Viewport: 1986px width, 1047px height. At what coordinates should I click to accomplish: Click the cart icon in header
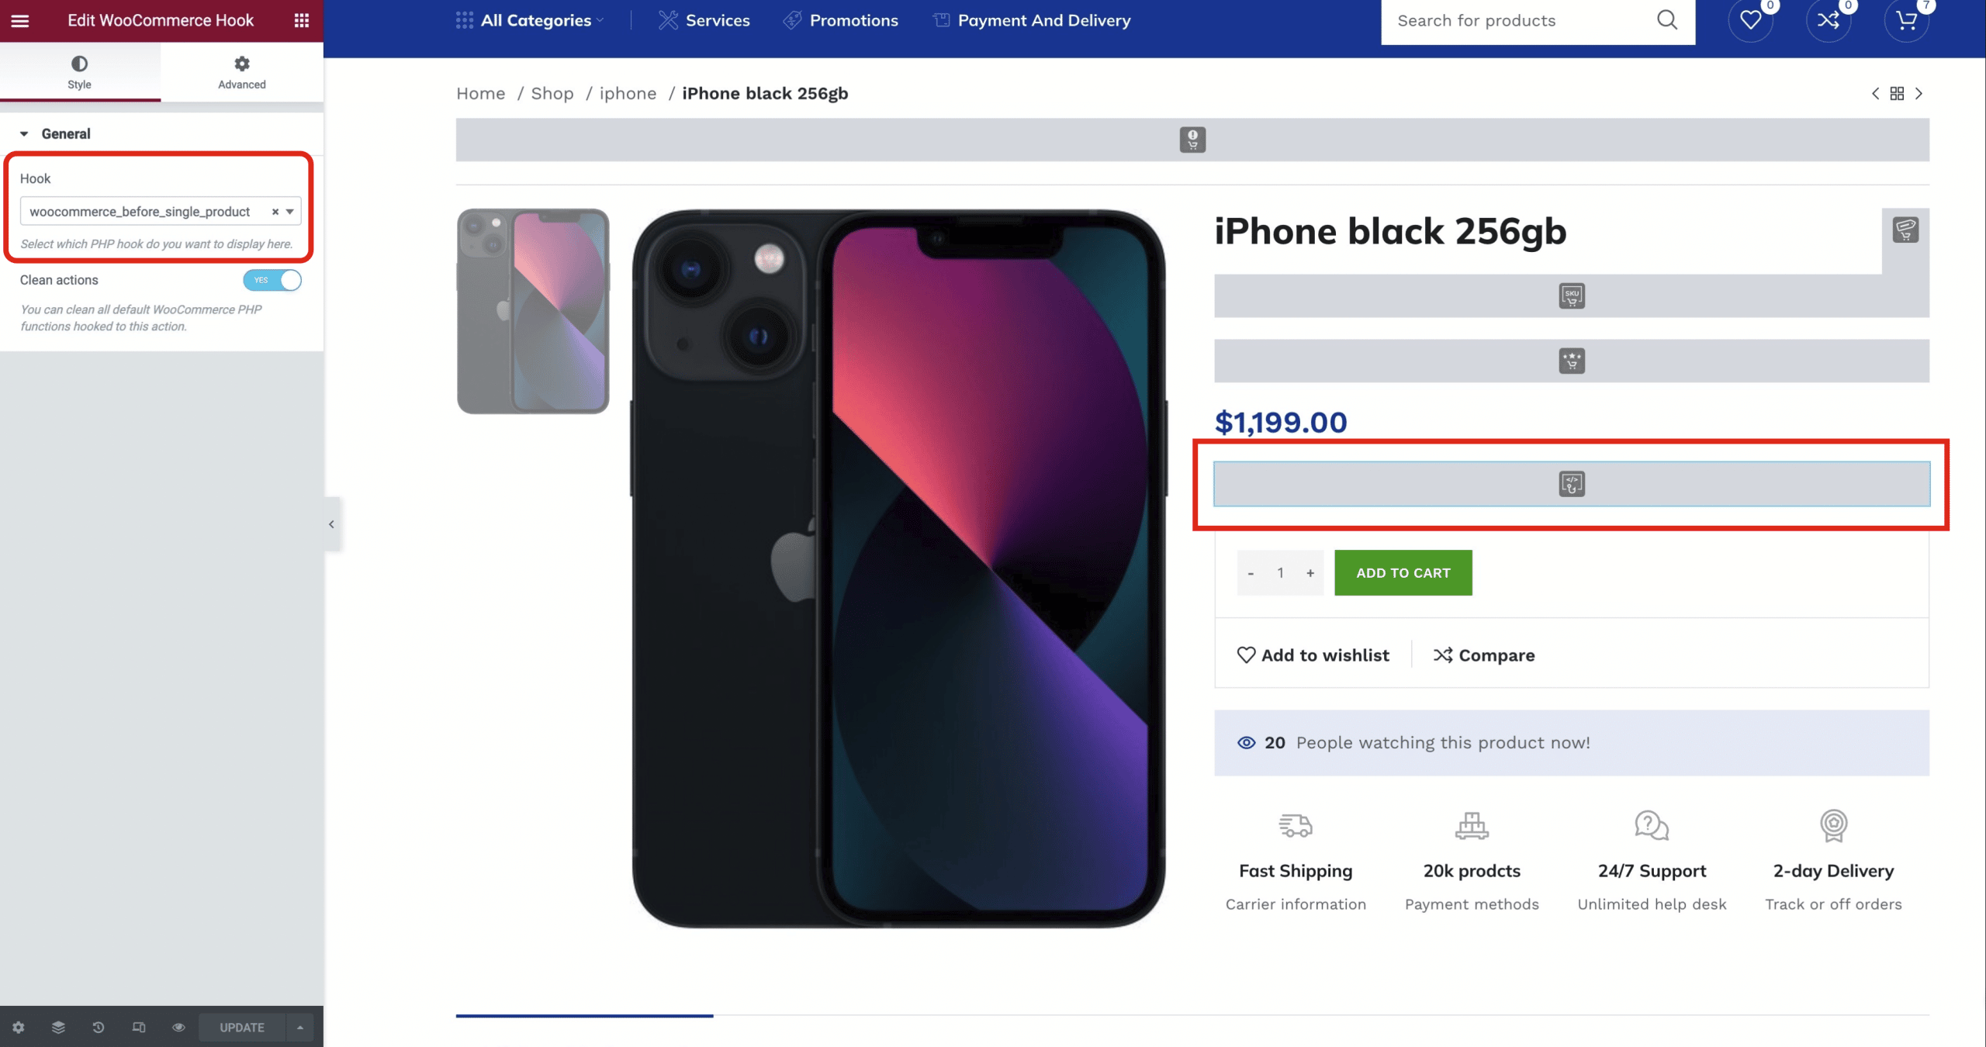(1905, 21)
